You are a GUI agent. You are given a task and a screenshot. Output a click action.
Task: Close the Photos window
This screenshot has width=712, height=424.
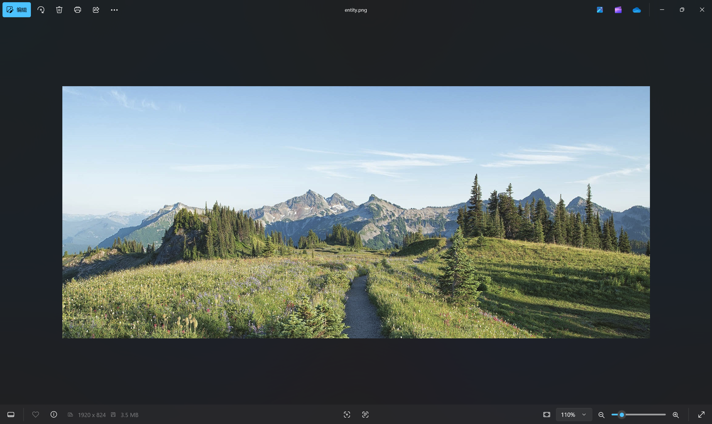pos(702,10)
